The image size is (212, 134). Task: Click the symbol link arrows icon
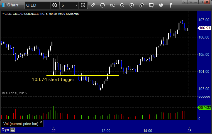pyautogui.click(x=142, y=5)
